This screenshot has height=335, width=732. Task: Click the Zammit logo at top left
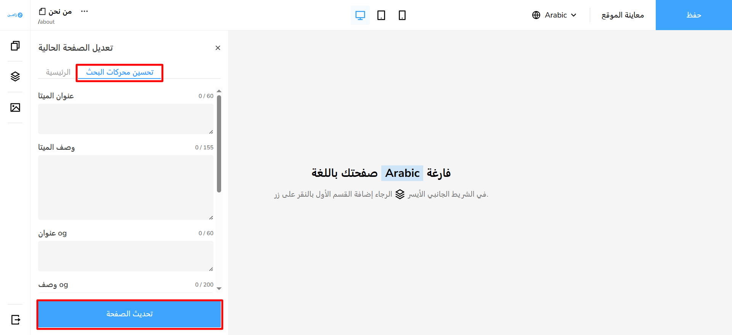(15, 15)
